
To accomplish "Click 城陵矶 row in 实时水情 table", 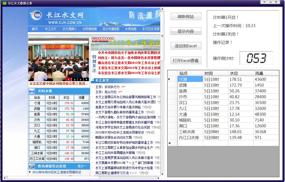I will 59,142.
